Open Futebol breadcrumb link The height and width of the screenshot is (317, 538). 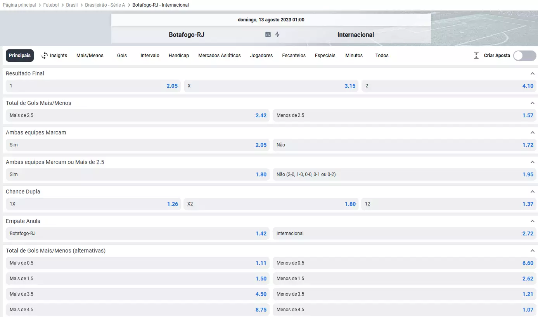[x=51, y=5]
